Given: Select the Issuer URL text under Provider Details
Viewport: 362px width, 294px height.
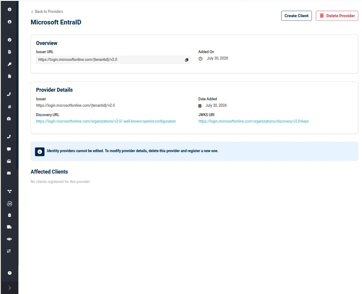Looking at the screenshot, I should [75, 105].
